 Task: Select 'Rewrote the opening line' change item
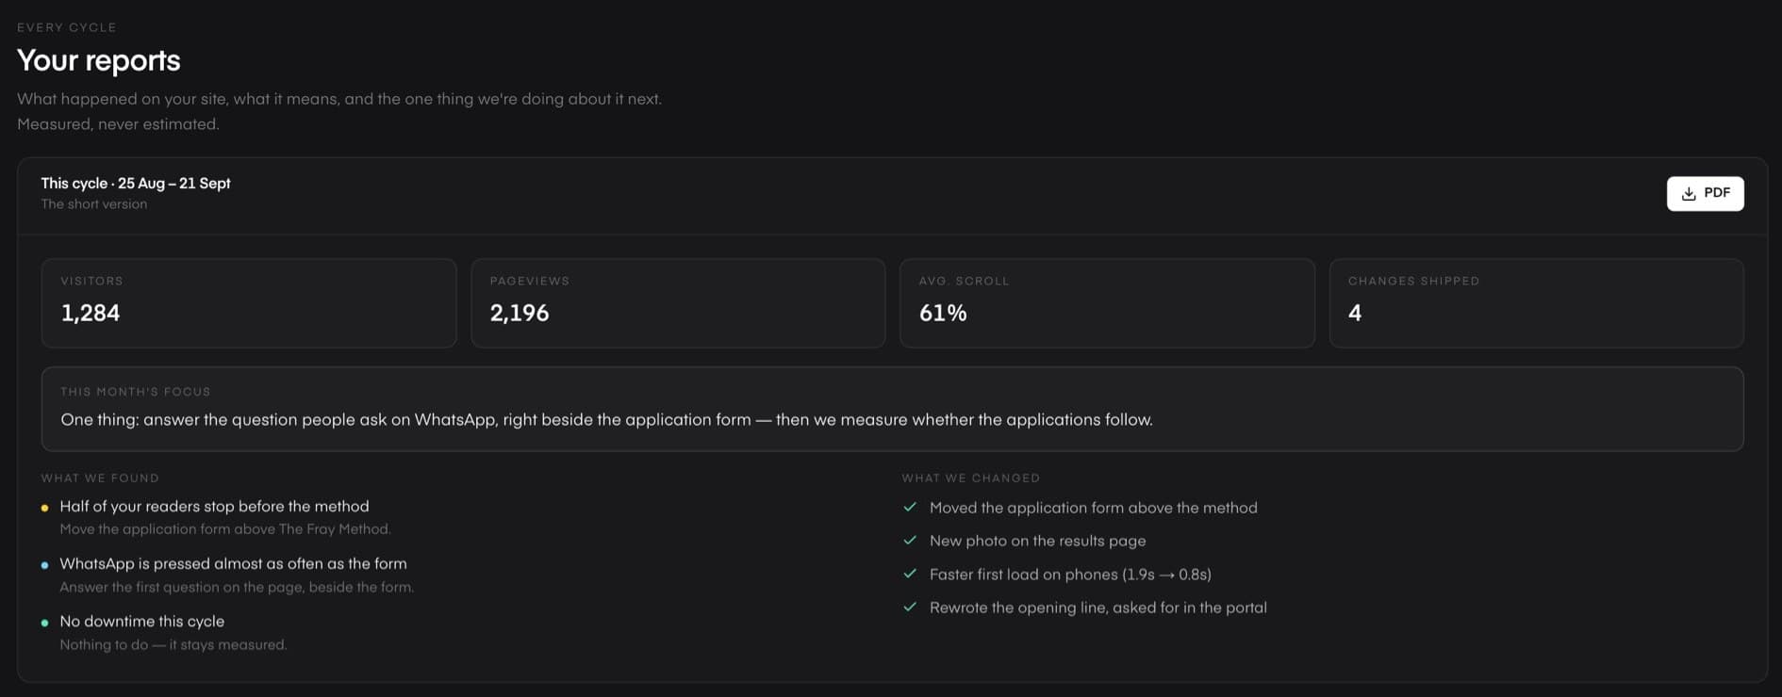tap(1098, 608)
